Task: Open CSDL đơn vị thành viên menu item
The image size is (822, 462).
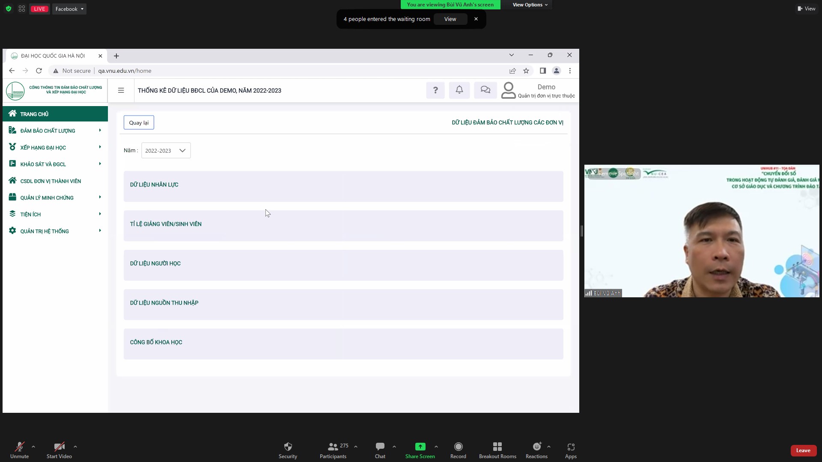Action: (x=51, y=181)
